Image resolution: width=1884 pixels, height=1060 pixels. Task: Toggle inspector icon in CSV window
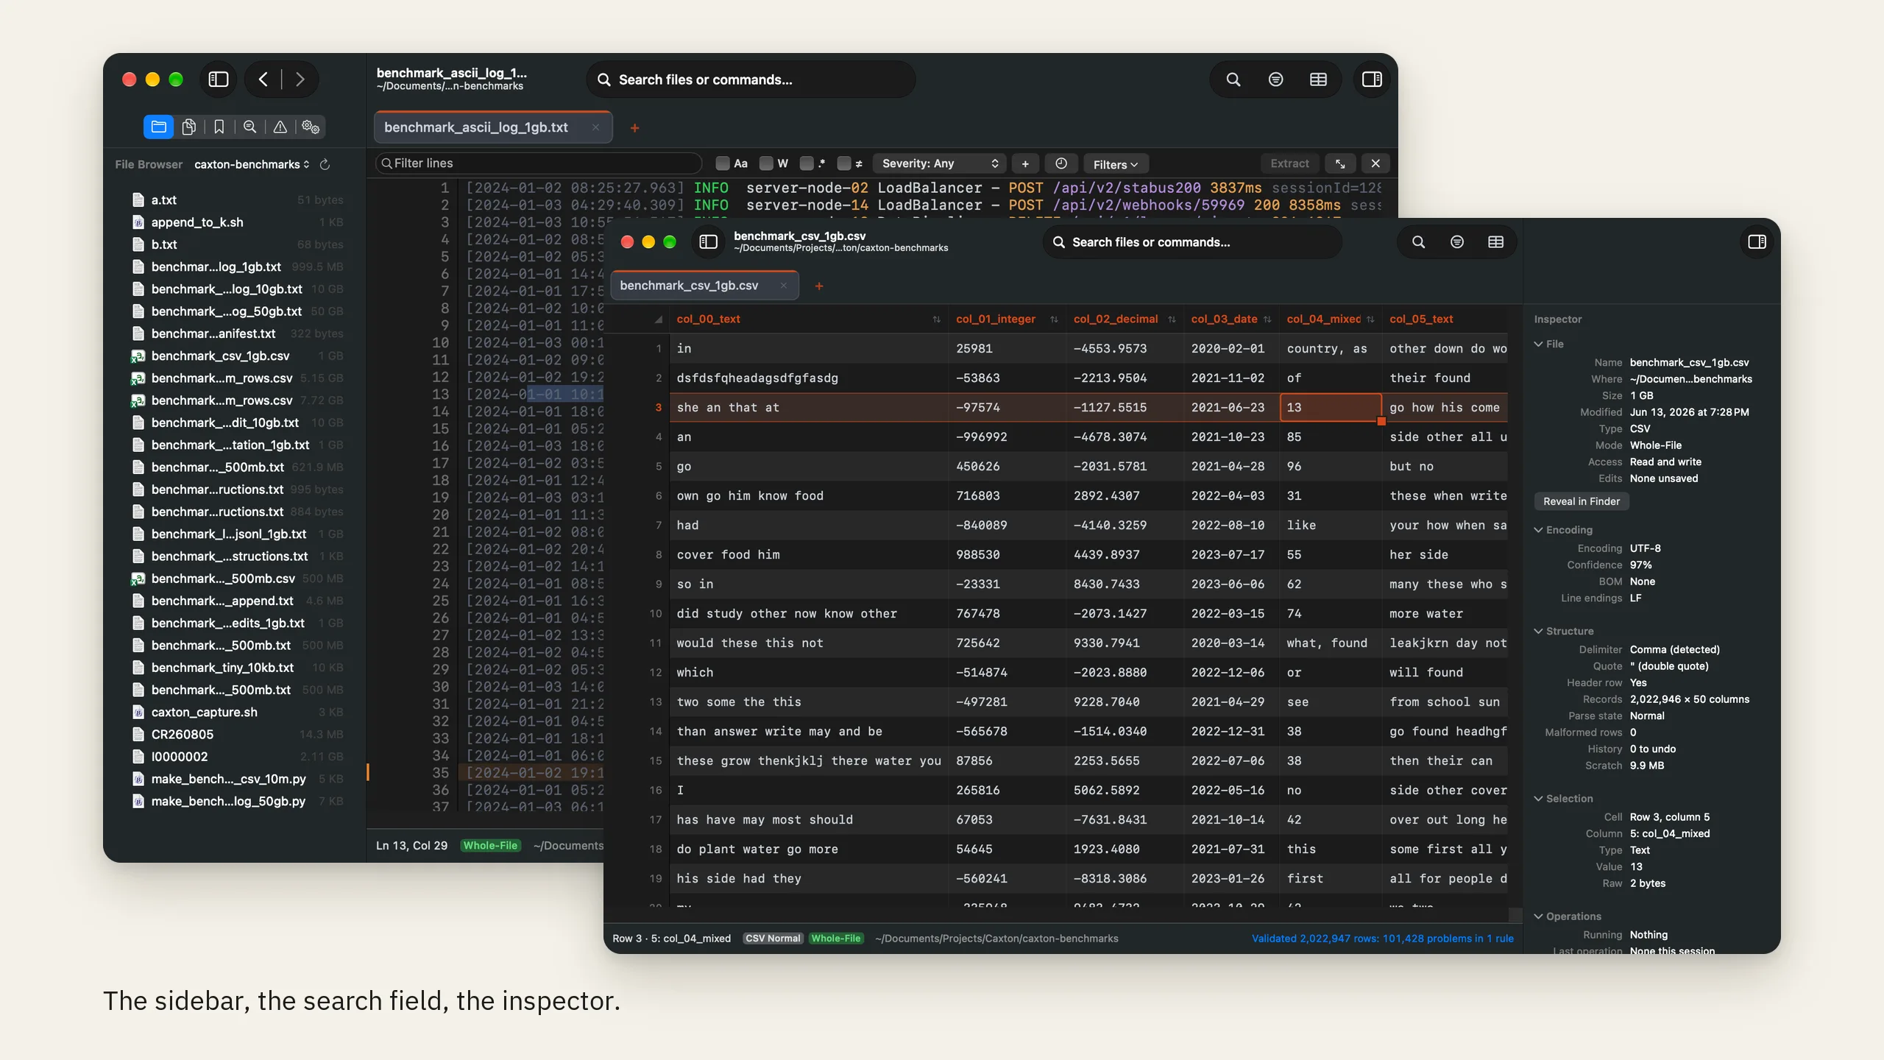(1757, 242)
